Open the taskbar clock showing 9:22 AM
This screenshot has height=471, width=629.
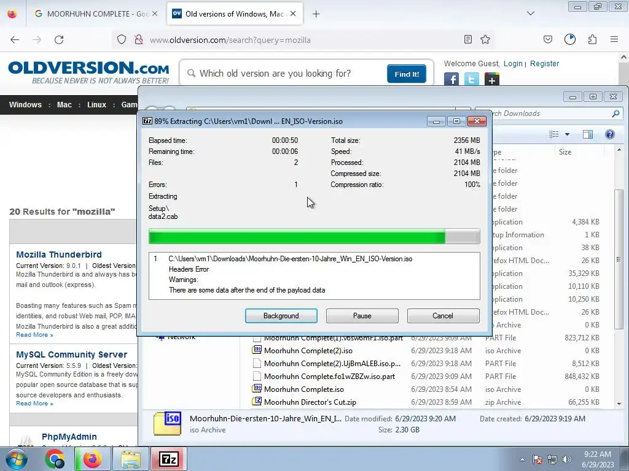click(597, 459)
